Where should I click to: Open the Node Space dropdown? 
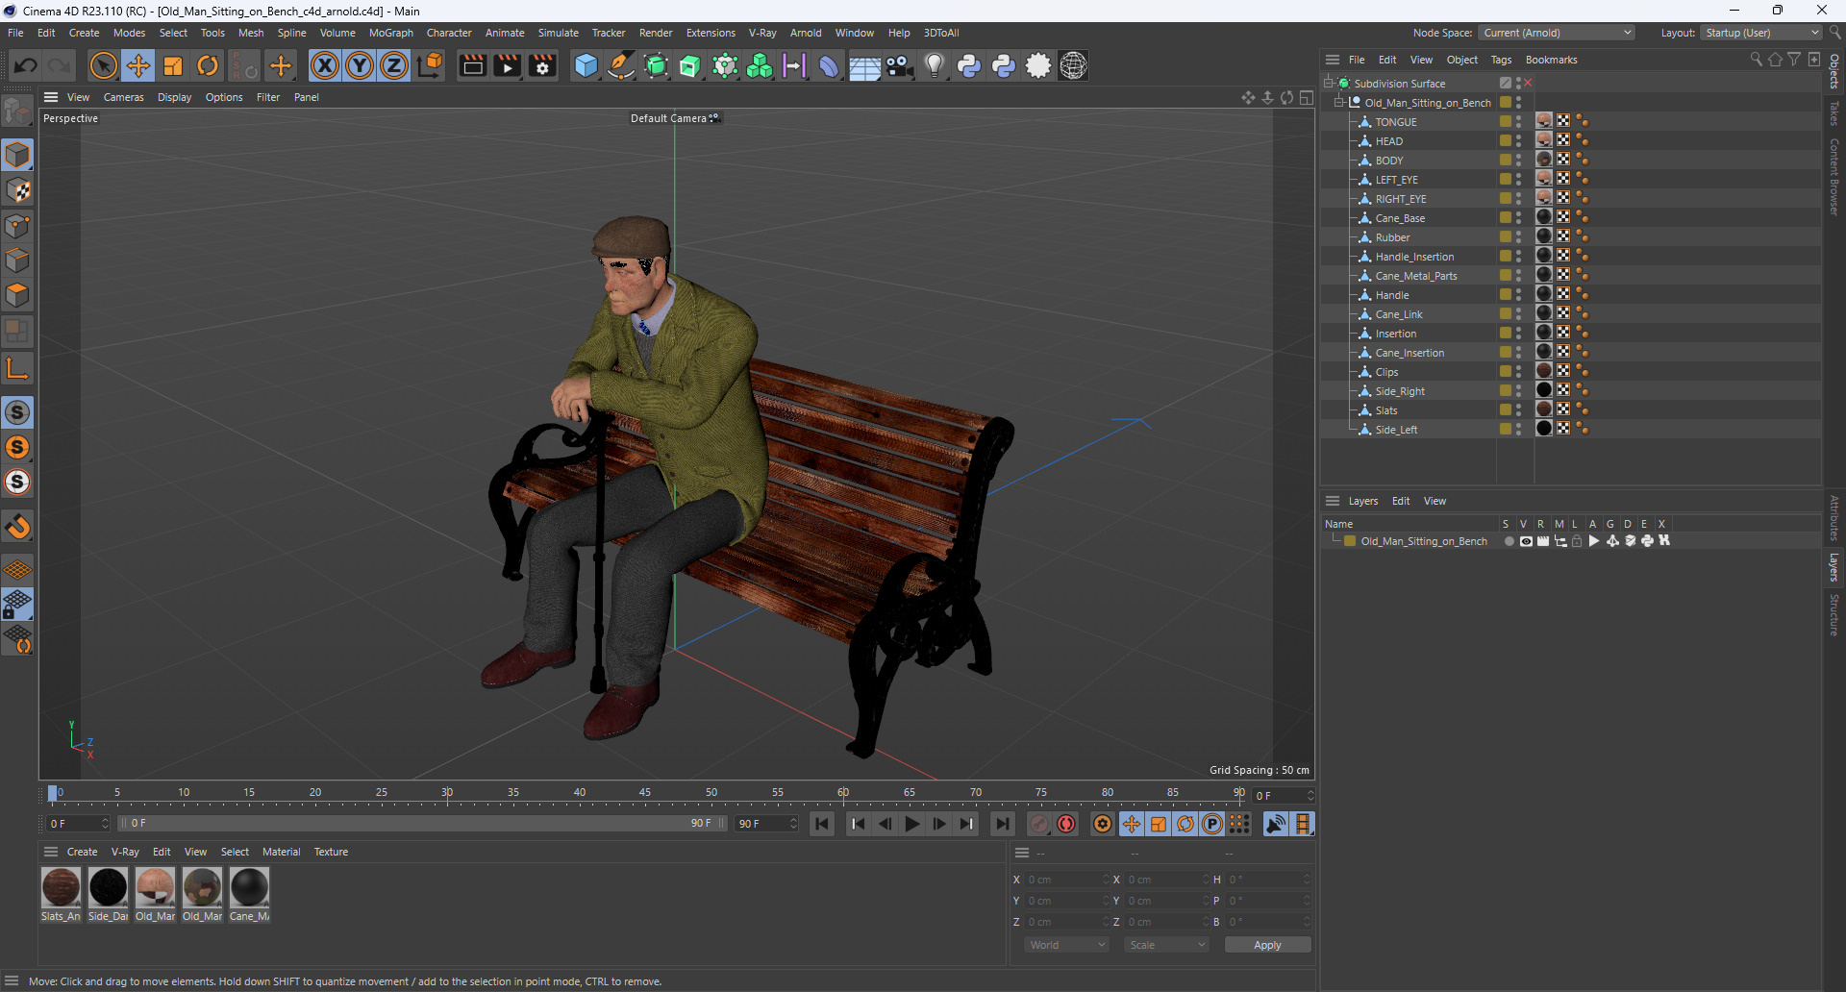(x=1556, y=33)
